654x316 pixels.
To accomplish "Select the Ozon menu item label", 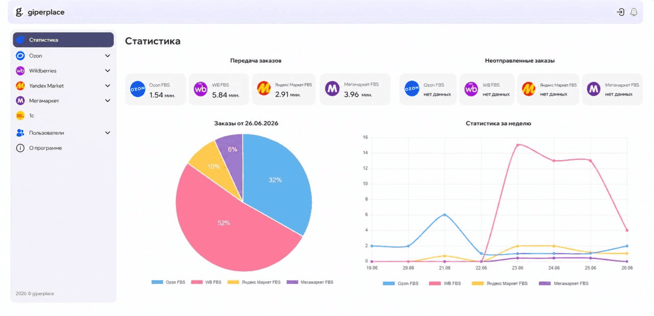I will coord(36,56).
